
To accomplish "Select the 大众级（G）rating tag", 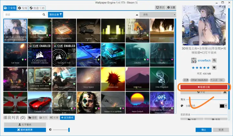I will pos(217,80).
